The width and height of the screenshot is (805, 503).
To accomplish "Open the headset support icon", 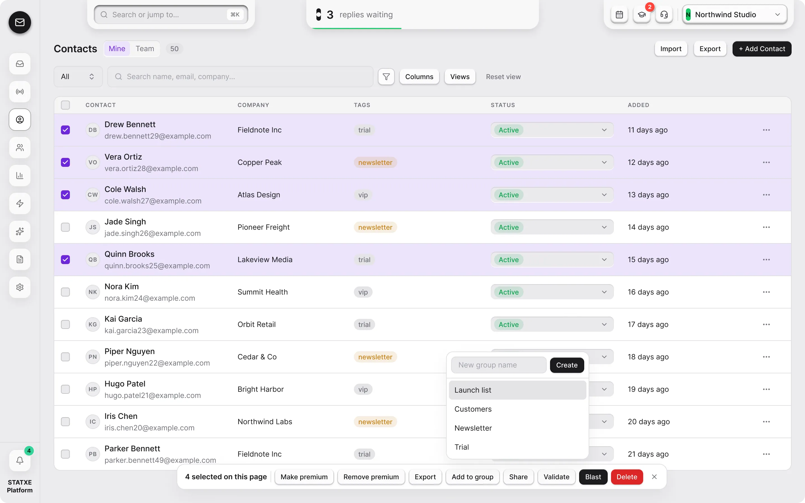I will pyautogui.click(x=664, y=15).
